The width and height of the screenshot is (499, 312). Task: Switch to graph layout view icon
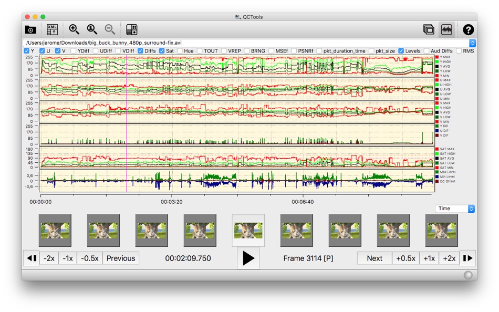(x=447, y=30)
